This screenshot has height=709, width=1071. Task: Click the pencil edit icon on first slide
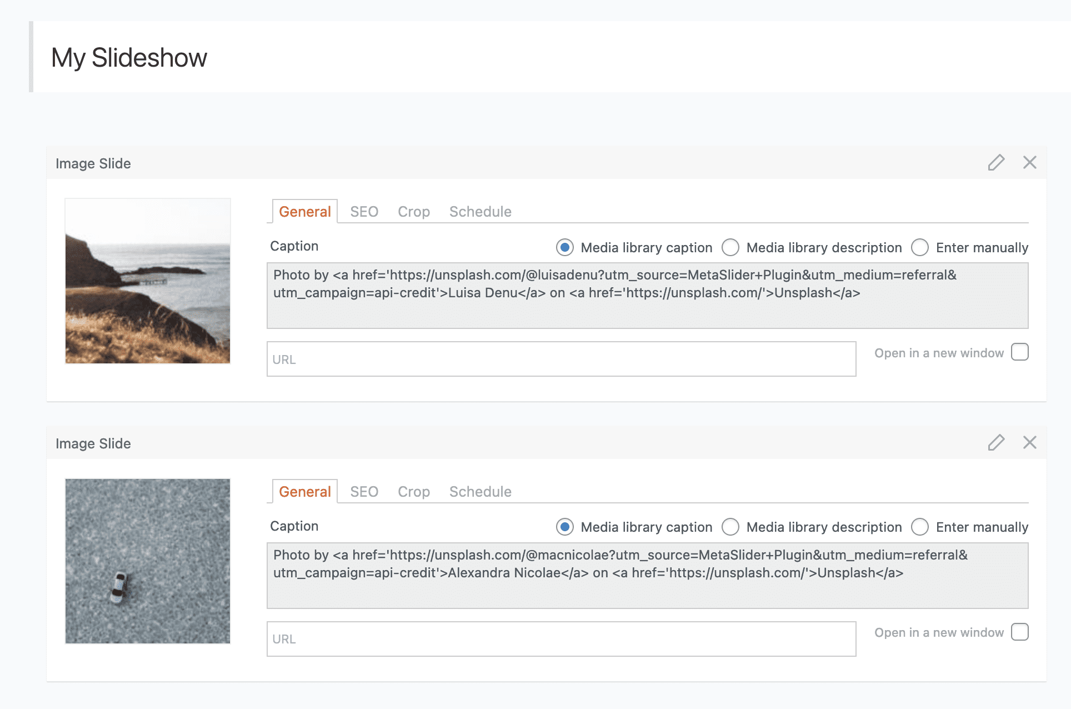[996, 163]
